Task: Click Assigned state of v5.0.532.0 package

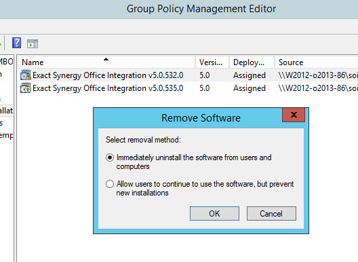Action: [x=250, y=75]
